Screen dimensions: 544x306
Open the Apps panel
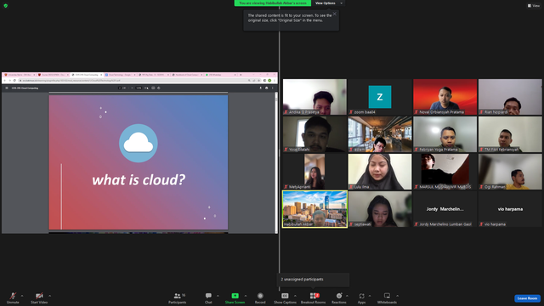coord(361,297)
